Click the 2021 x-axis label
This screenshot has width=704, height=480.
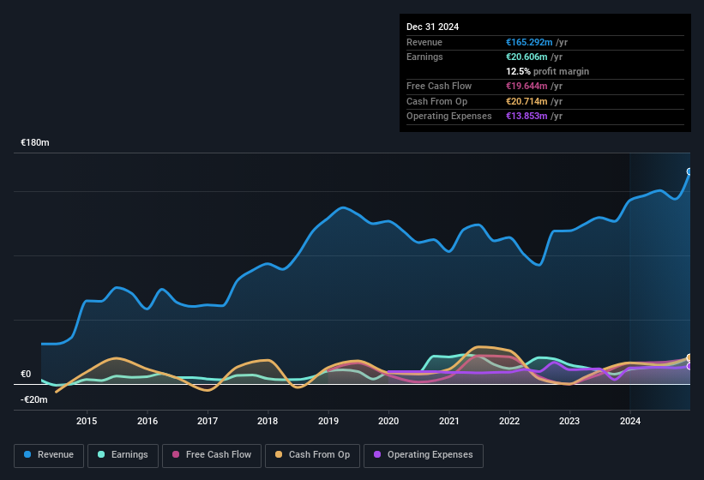pyautogui.click(x=449, y=421)
